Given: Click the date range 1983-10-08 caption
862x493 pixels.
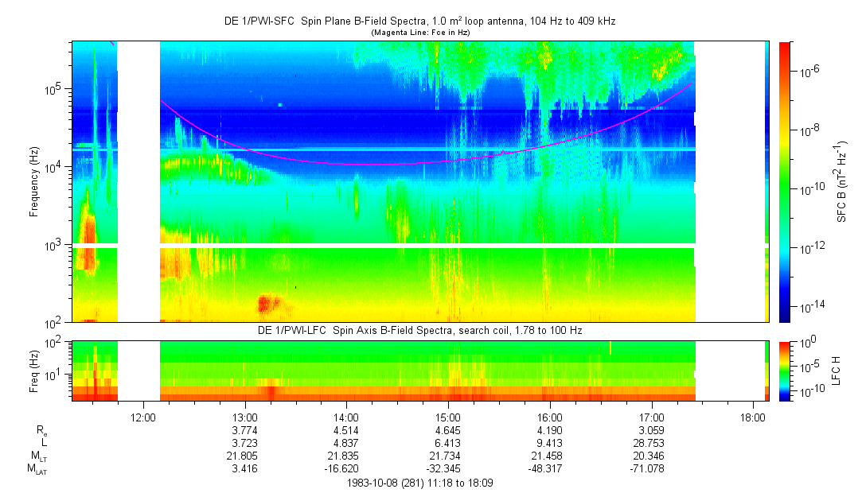Looking at the screenshot, I should coord(420,483).
